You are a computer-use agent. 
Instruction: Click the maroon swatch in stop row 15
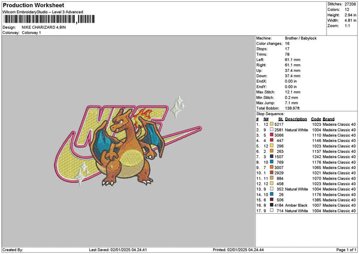coord(272,199)
